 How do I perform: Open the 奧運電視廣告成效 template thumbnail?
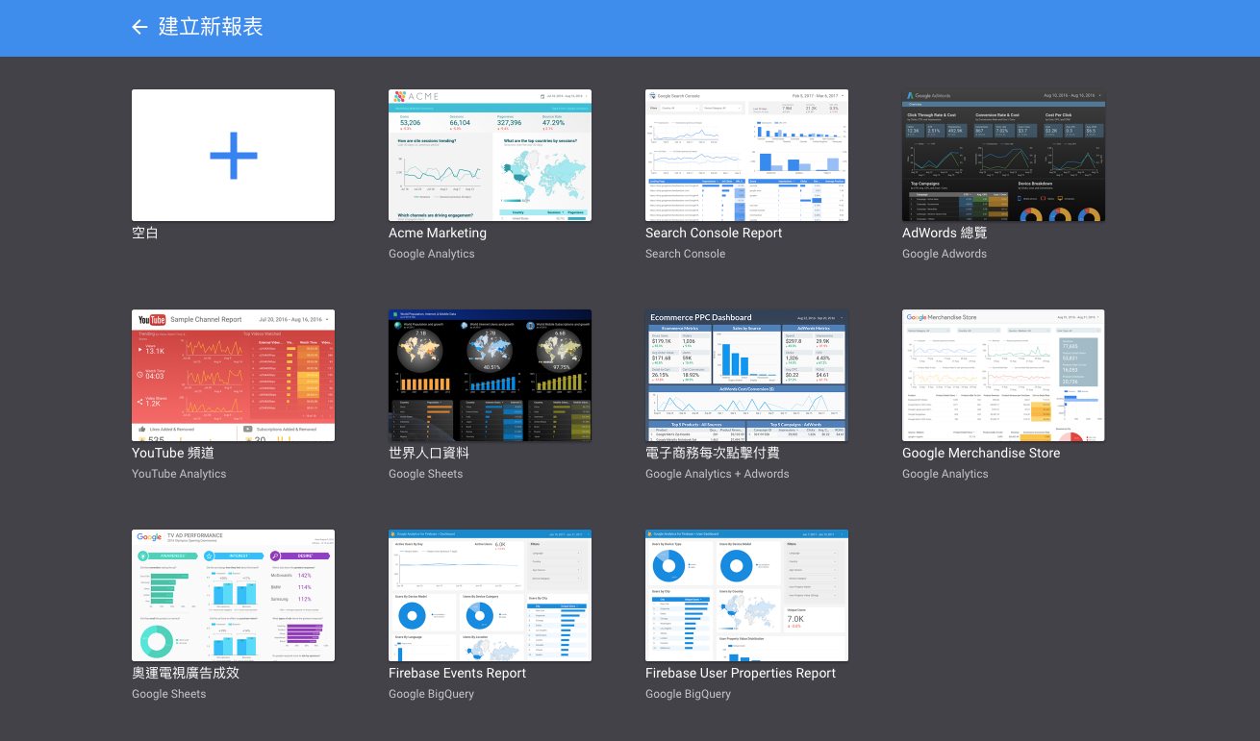pyautogui.click(x=233, y=596)
